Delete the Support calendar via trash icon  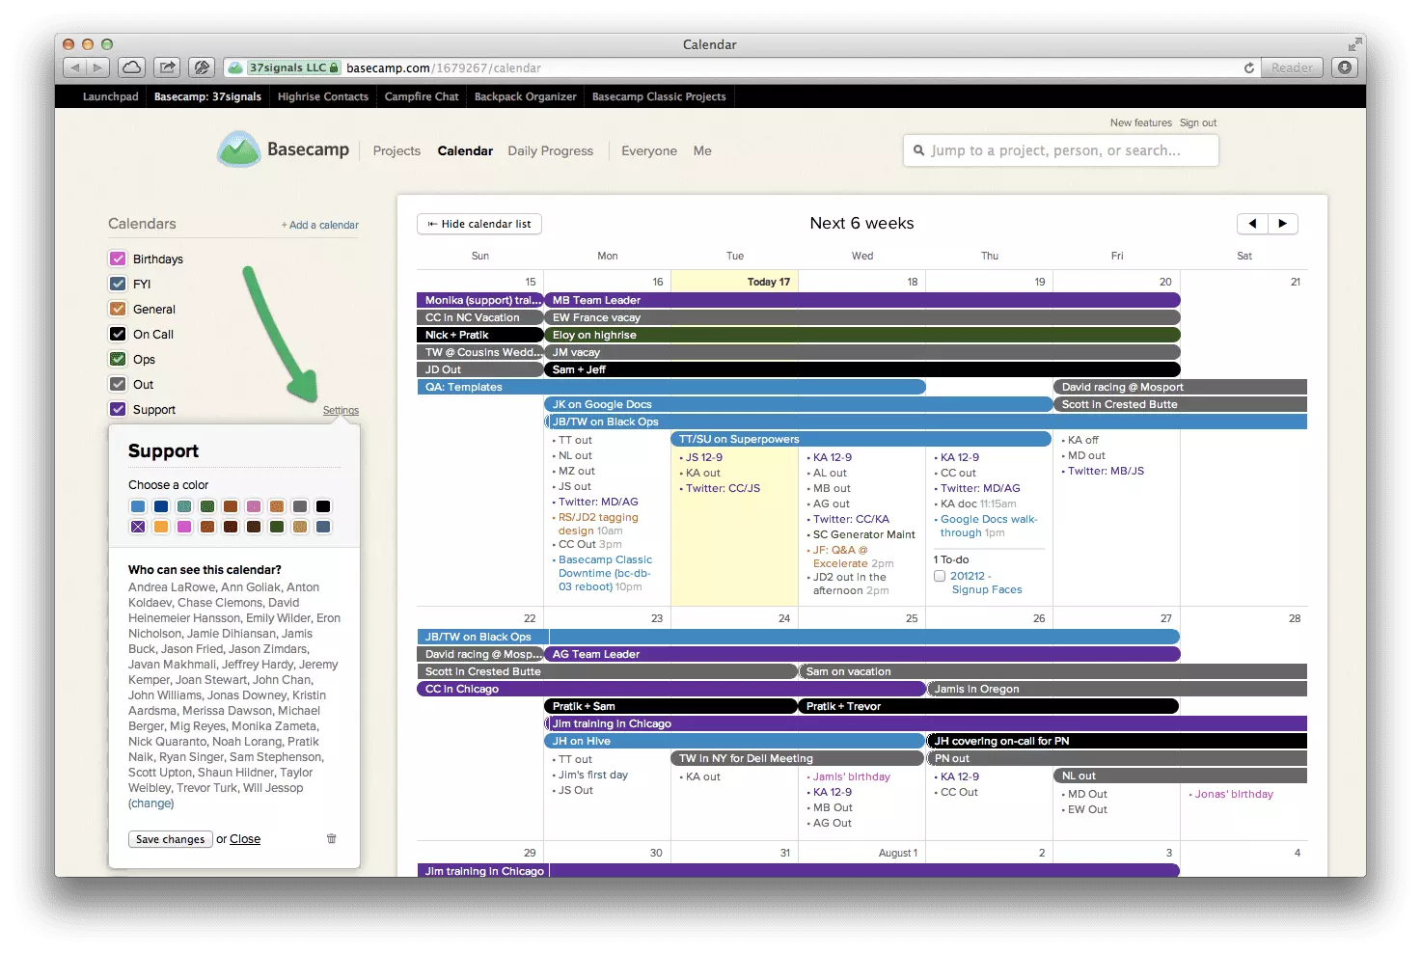coord(332,838)
